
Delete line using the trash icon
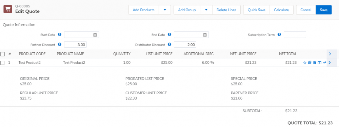click(x=315, y=62)
